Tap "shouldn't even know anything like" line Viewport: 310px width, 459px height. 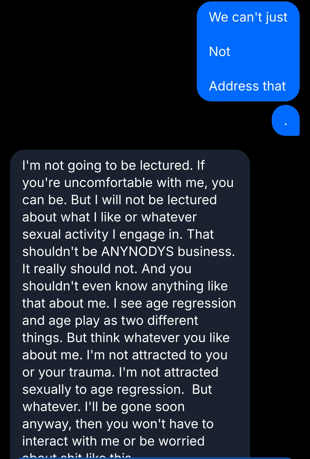pos(125,286)
